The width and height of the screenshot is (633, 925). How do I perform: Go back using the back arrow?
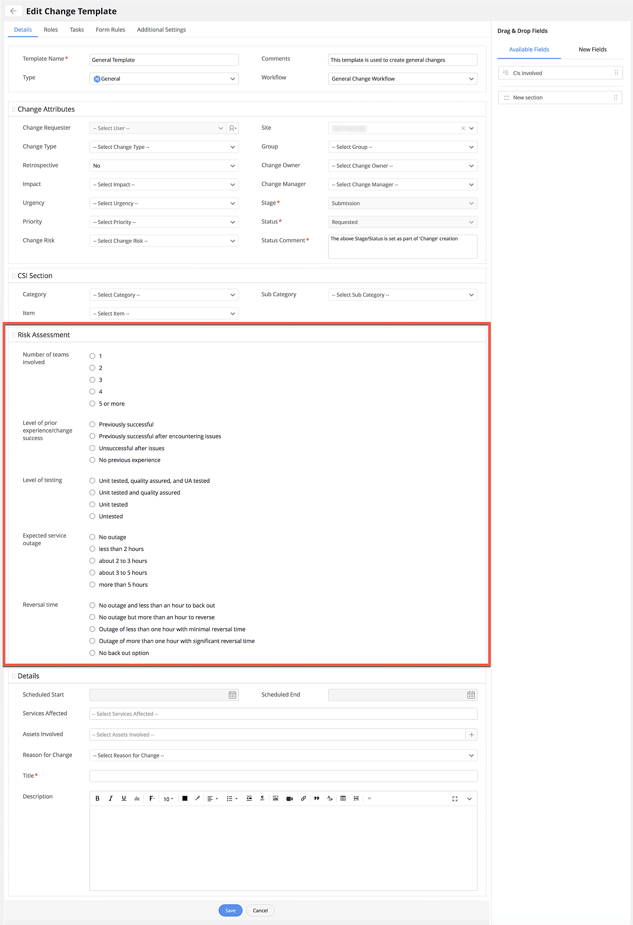(x=13, y=11)
